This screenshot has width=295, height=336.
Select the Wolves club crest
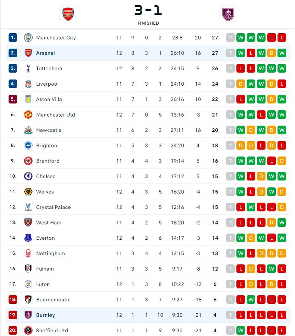pos(28,192)
